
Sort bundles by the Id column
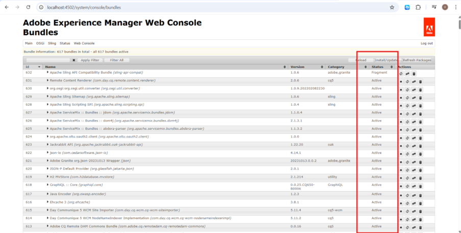33,67
